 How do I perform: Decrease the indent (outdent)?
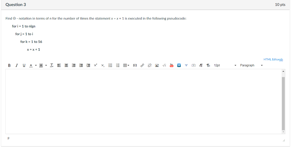pos(81,65)
